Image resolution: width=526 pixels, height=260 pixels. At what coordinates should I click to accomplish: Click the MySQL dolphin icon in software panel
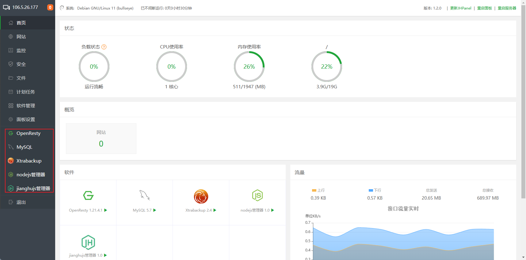pos(144,195)
